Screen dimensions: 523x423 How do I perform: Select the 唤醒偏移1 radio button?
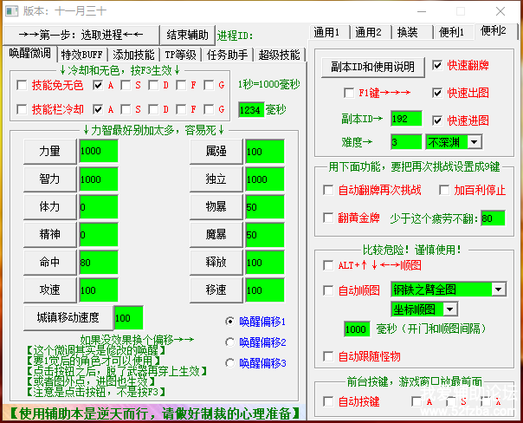click(x=229, y=322)
